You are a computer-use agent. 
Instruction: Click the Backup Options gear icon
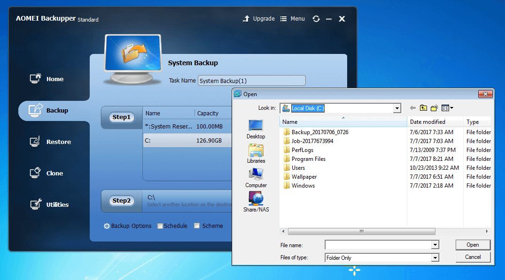click(x=107, y=226)
